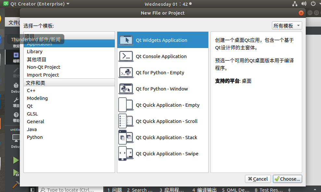Select Import Project category
The image size is (321, 192).
(69, 75)
